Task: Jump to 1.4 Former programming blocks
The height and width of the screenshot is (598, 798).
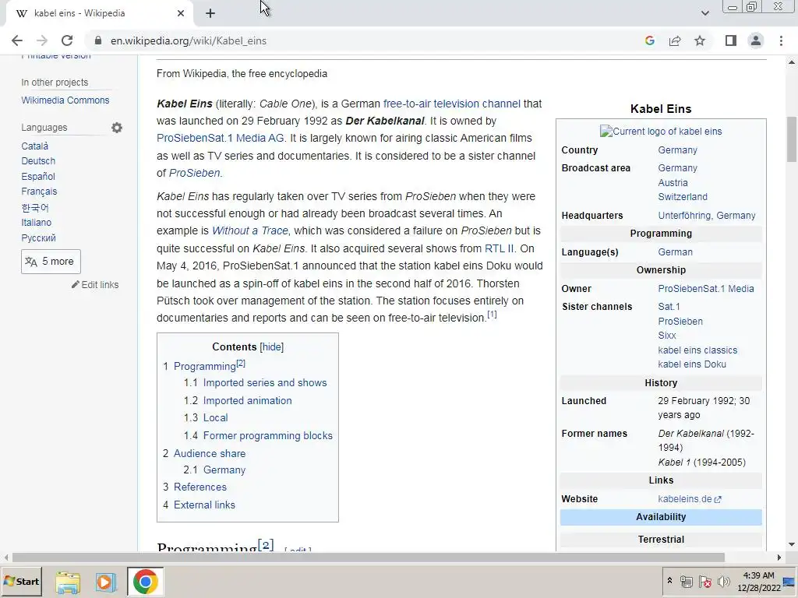Action: [x=268, y=436]
